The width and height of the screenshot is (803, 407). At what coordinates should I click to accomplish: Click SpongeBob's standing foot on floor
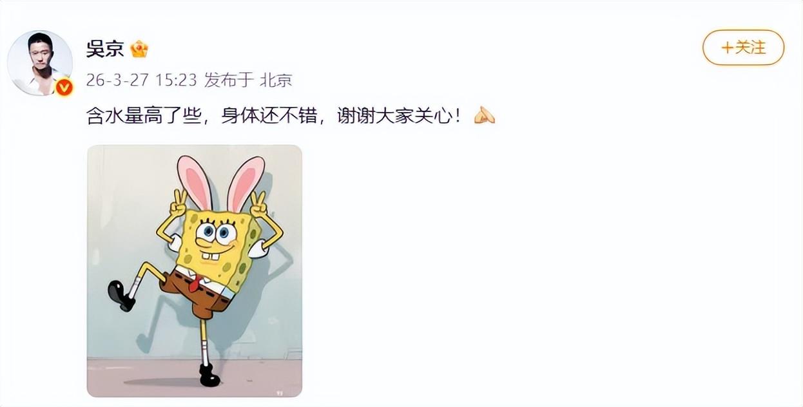209,375
